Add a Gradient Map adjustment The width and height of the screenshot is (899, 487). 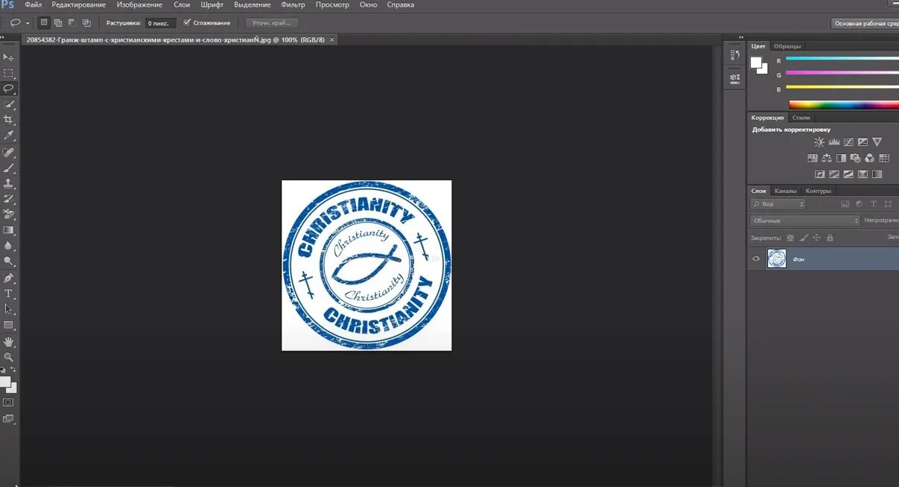tap(877, 174)
